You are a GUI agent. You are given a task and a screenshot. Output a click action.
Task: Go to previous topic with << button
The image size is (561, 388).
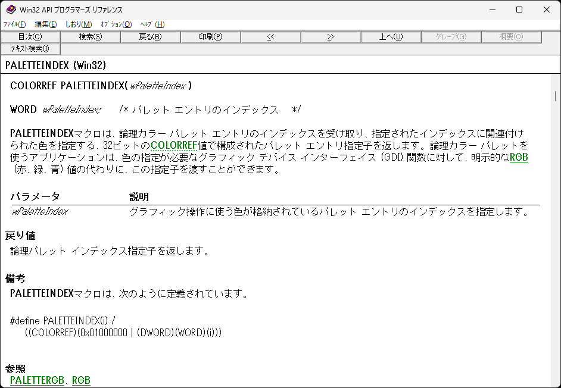tap(270, 37)
